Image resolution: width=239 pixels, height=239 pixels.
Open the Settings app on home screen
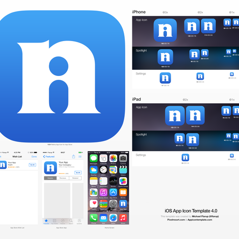113,204
